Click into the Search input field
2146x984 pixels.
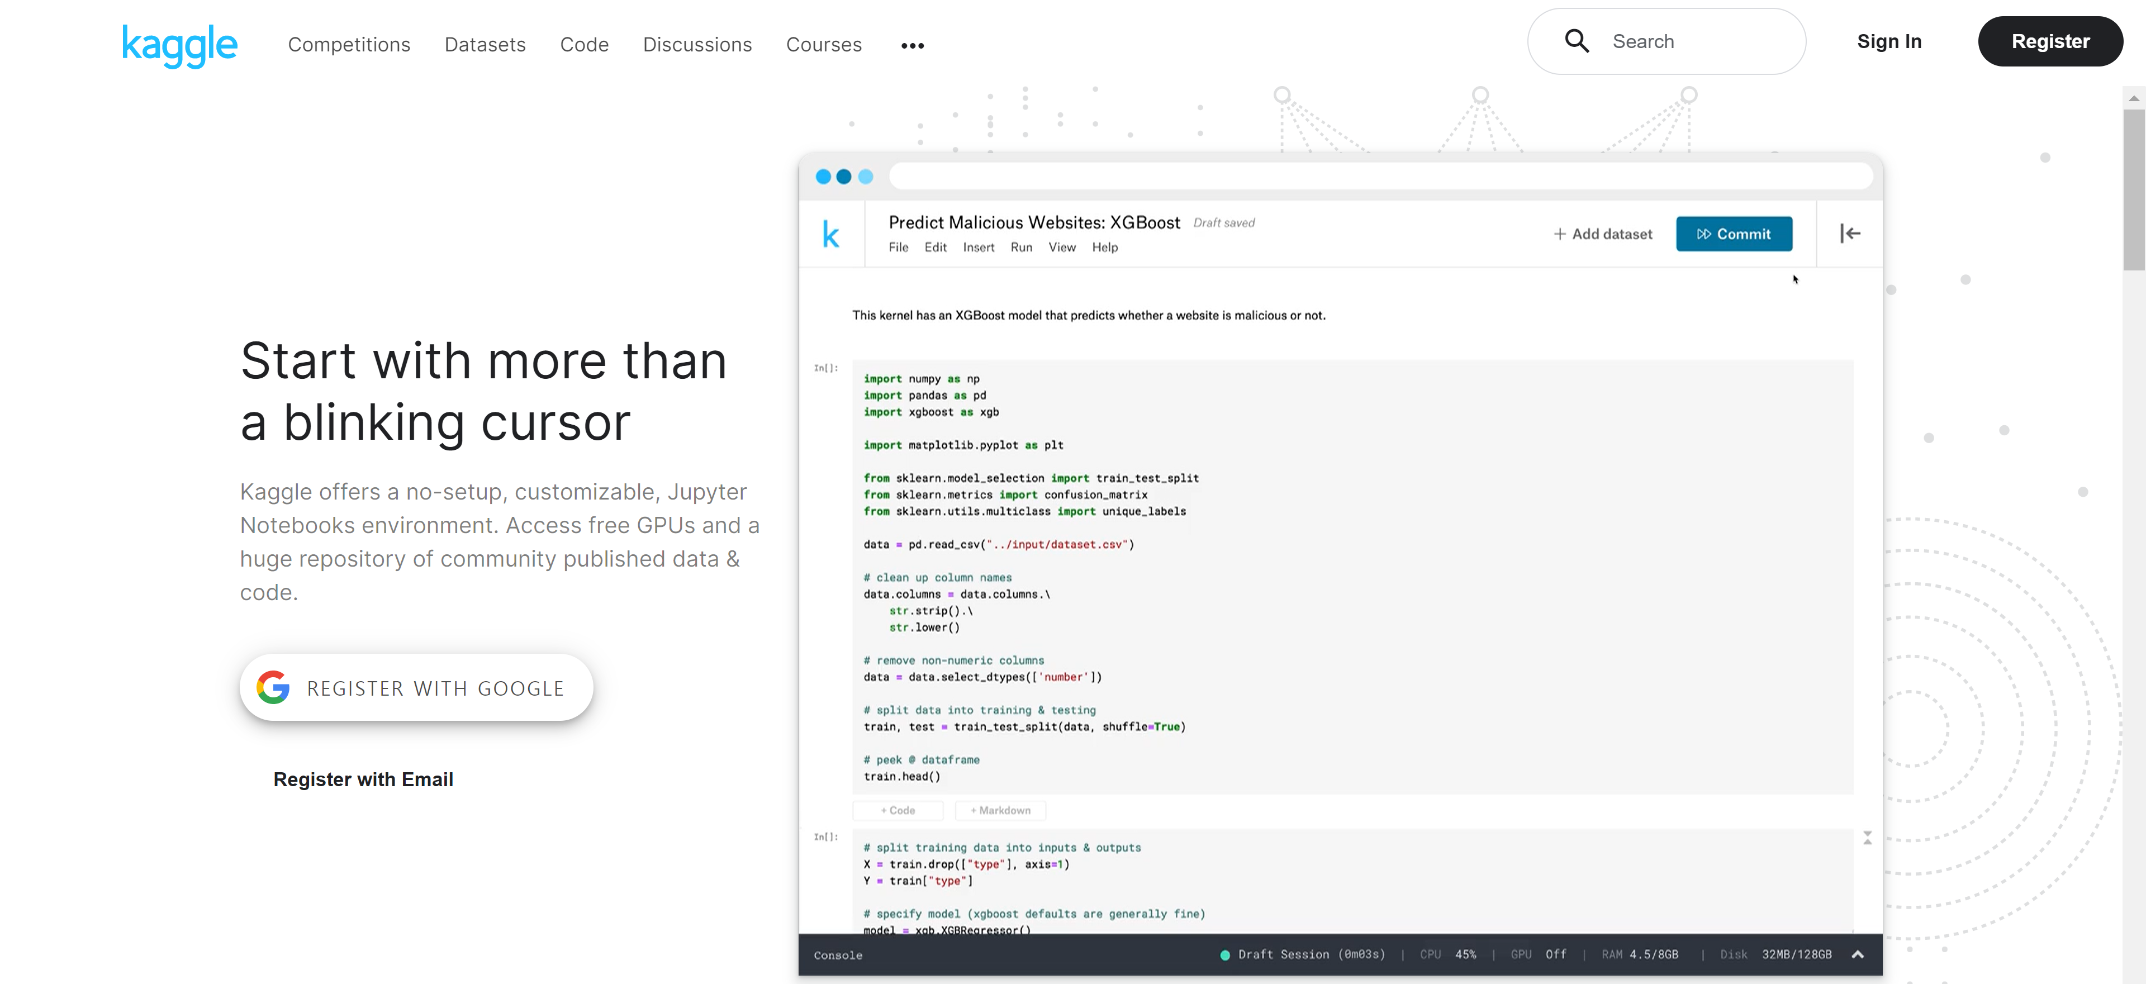pyautogui.click(x=1699, y=42)
